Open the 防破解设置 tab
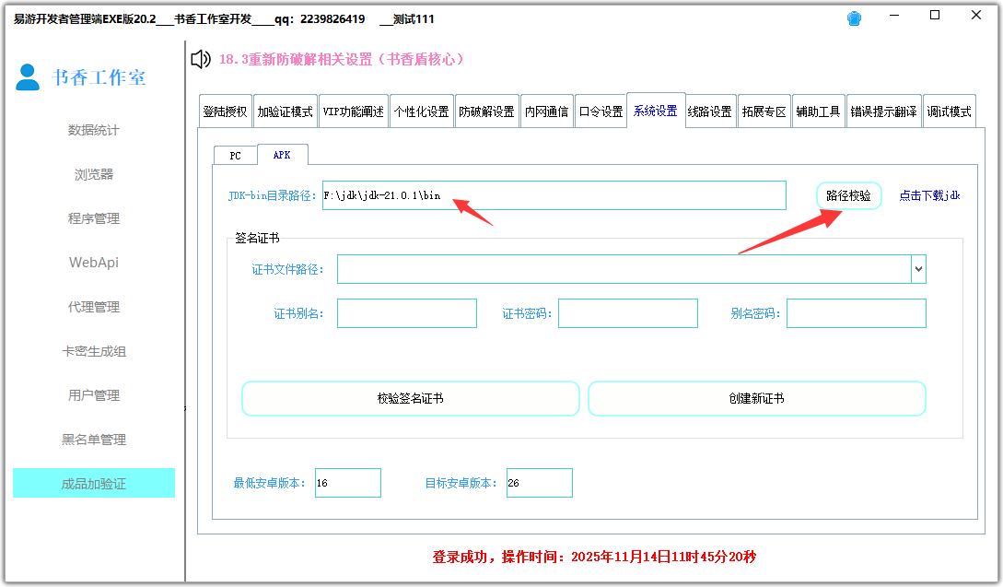The height and width of the screenshot is (587, 1003). tap(486, 112)
